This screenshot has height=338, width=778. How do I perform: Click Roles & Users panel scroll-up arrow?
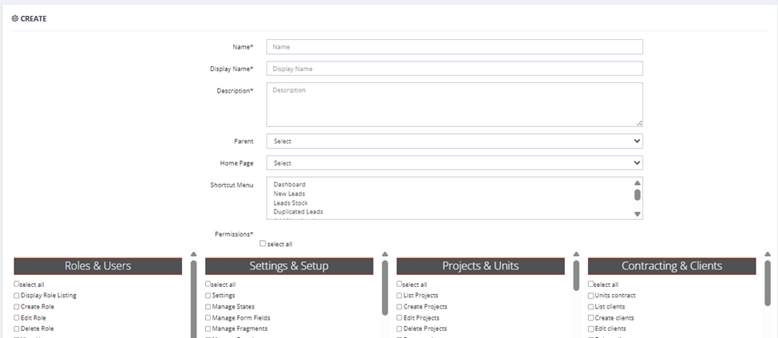194,254
